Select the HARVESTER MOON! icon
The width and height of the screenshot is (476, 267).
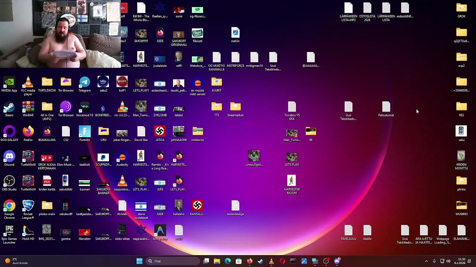coord(292,185)
